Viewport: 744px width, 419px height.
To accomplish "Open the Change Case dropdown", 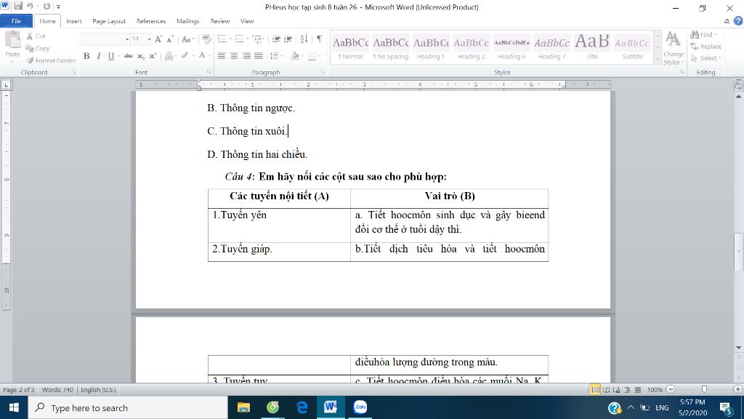I will [x=188, y=39].
